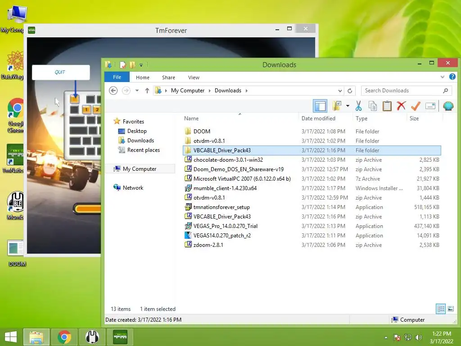Click the orange checkmark Properties icon
This screenshot has width=461, height=346.
[416, 106]
